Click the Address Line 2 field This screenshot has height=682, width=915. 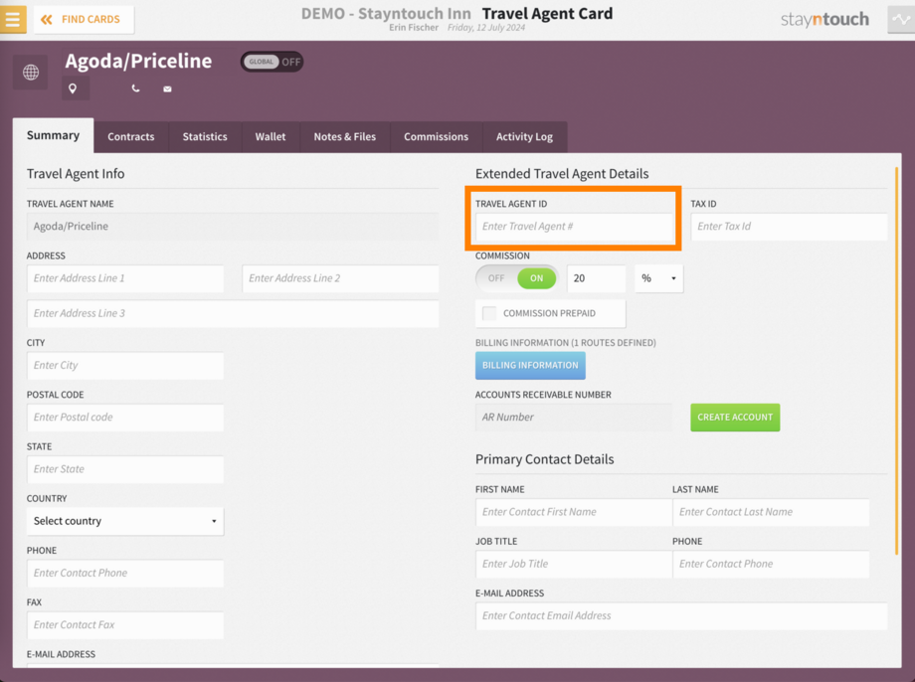340,278
